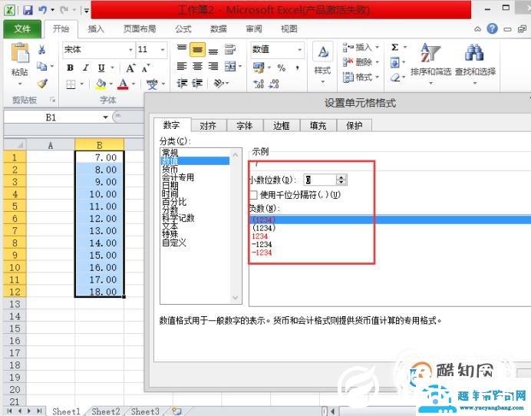This screenshot has width=531, height=416.
Task: Switch to 页面布局 Page Layout tab
Action: pyautogui.click(x=140, y=29)
